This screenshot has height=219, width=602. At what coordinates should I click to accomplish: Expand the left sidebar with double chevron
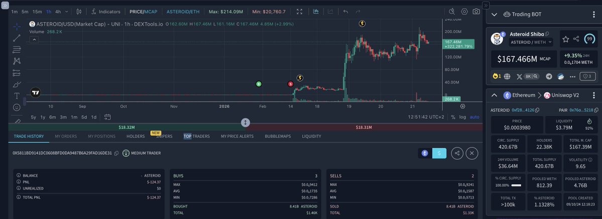coord(5,6)
